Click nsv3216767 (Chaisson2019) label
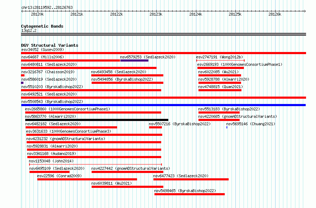The height and width of the screenshot is (208, 316). [x=48, y=72]
